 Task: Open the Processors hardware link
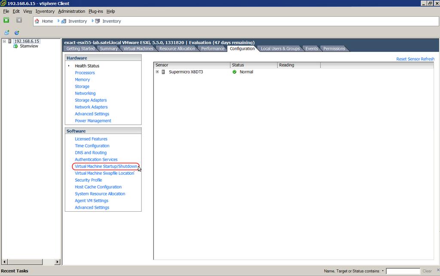click(85, 73)
